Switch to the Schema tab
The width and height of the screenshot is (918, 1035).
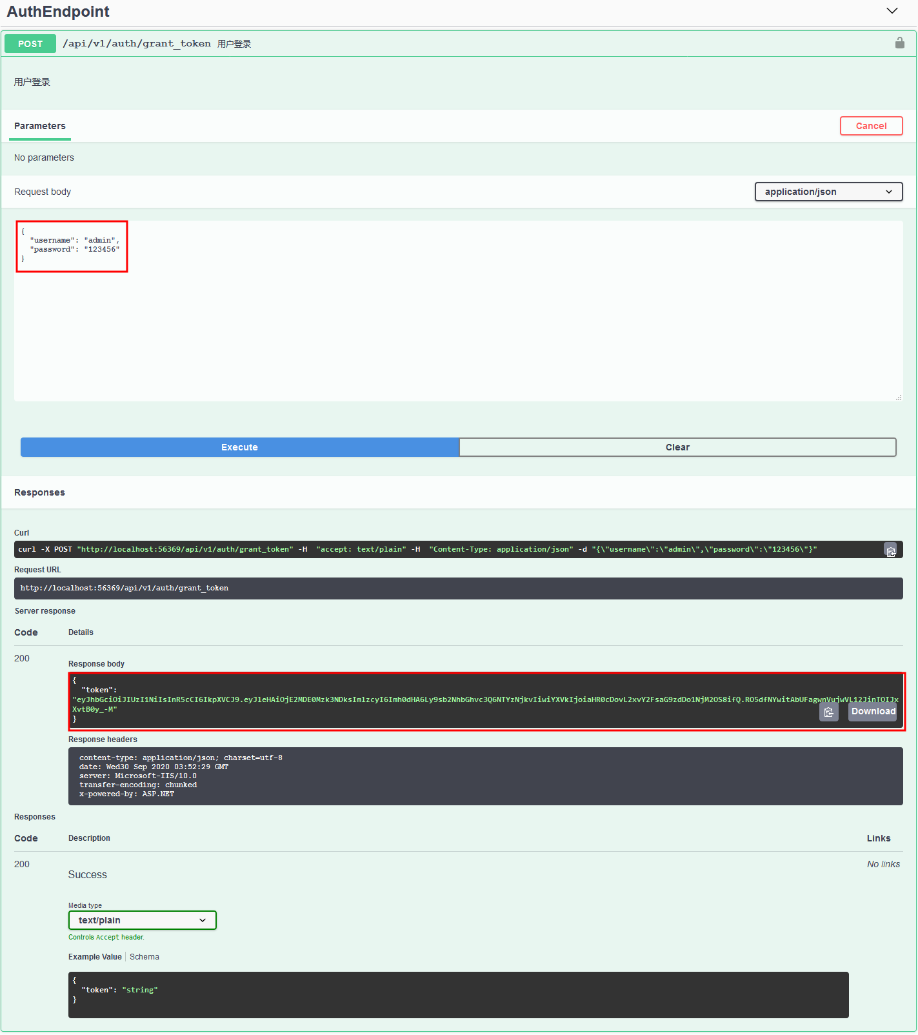145,957
